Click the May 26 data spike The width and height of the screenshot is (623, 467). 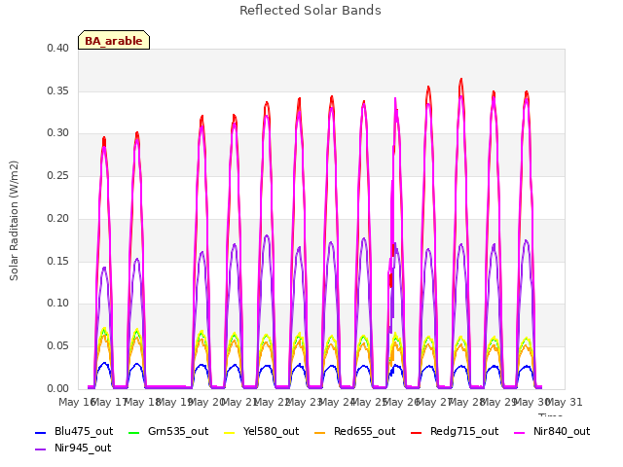point(394,99)
